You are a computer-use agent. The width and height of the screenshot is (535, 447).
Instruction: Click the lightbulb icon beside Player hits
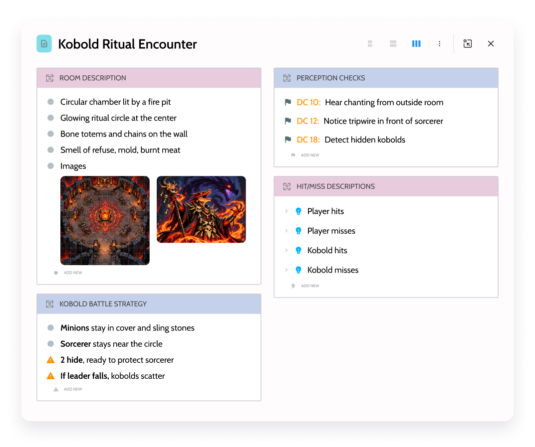click(x=298, y=211)
